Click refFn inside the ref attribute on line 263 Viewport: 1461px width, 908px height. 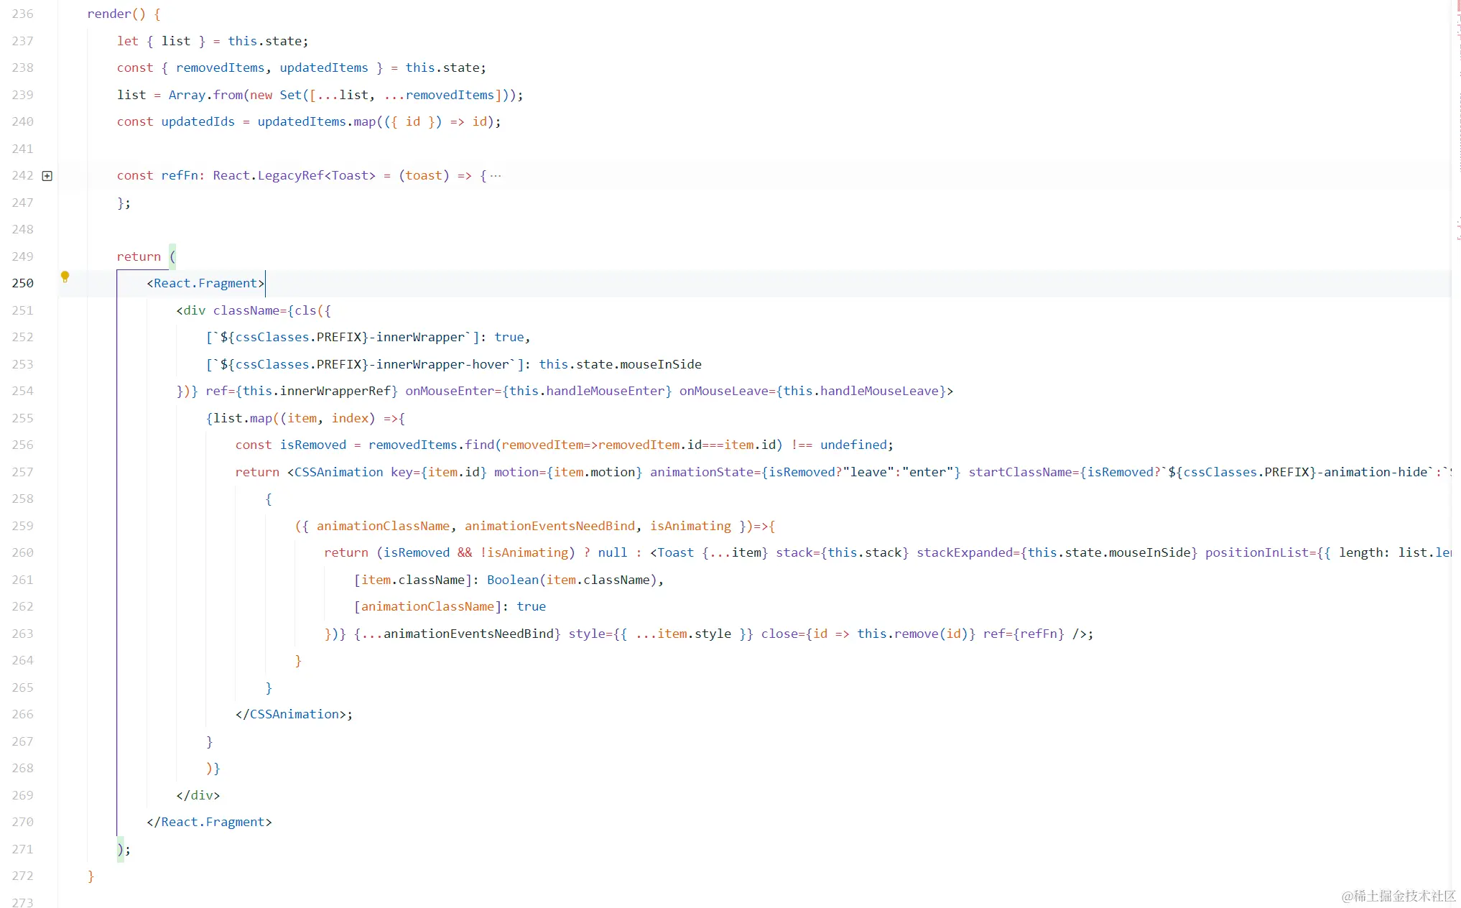click(1038, 634)
